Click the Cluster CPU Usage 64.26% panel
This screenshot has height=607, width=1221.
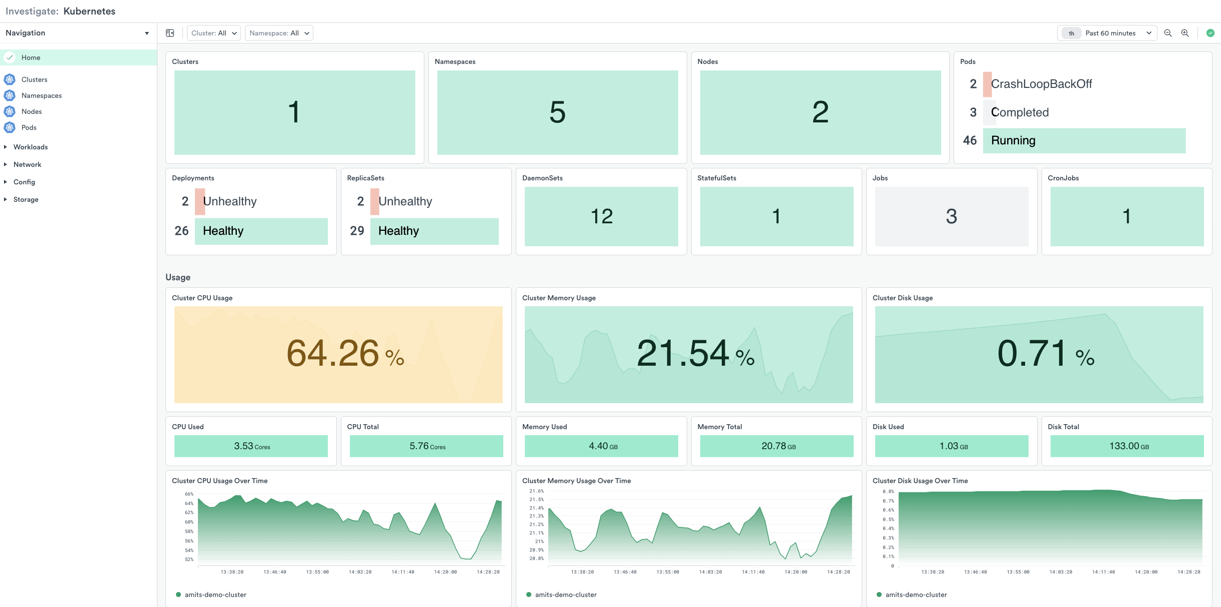pos(338,354)
